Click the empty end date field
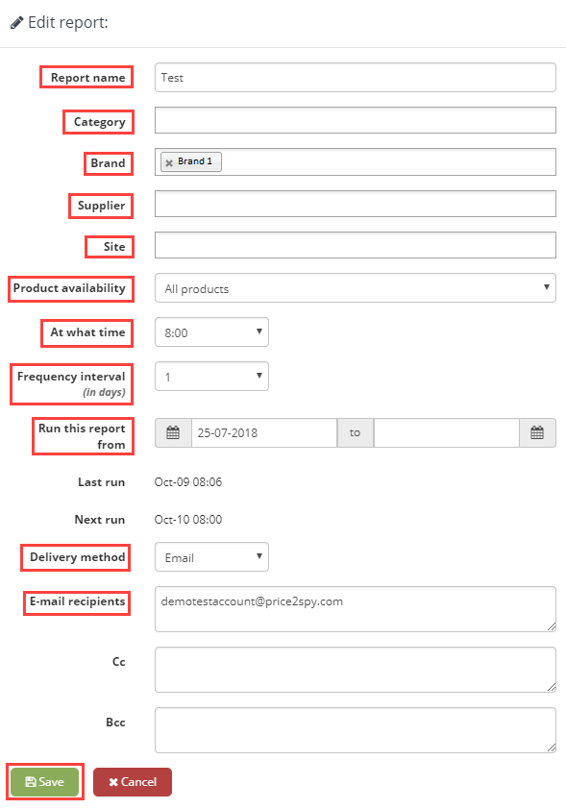 coord(446,432)
